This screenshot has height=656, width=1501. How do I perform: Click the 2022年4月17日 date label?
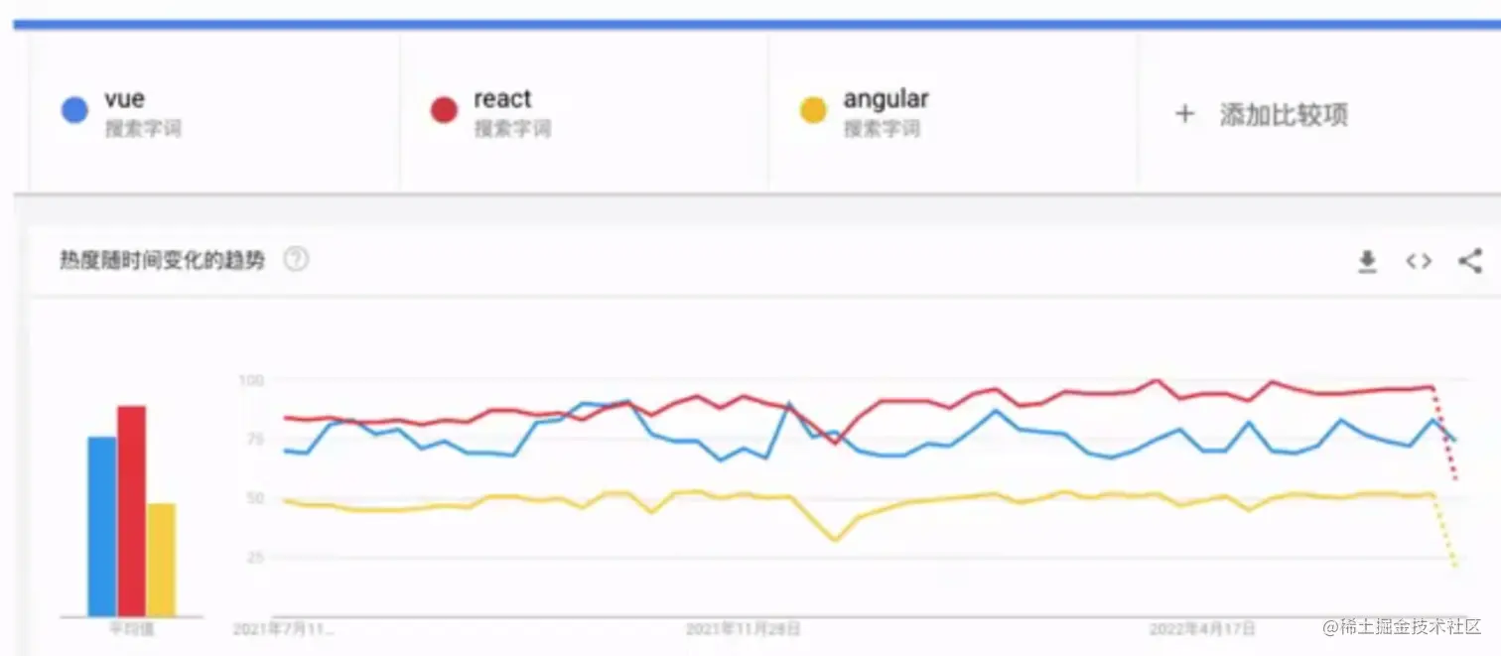pos(1202,629)
